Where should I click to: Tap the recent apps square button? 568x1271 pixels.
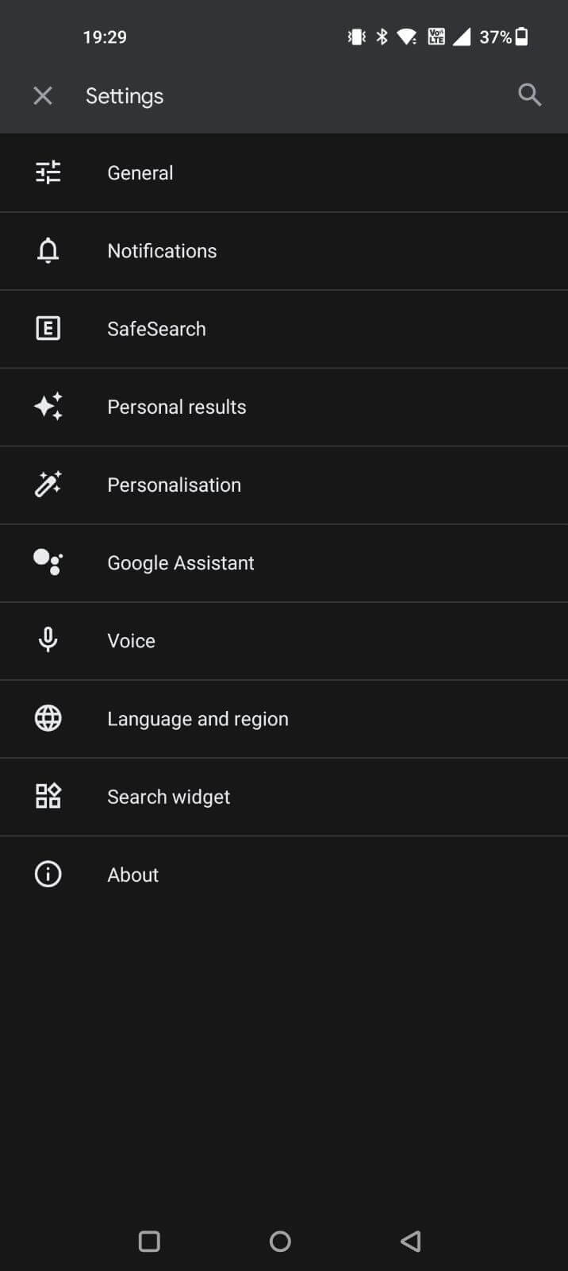tap(148, 1241)
